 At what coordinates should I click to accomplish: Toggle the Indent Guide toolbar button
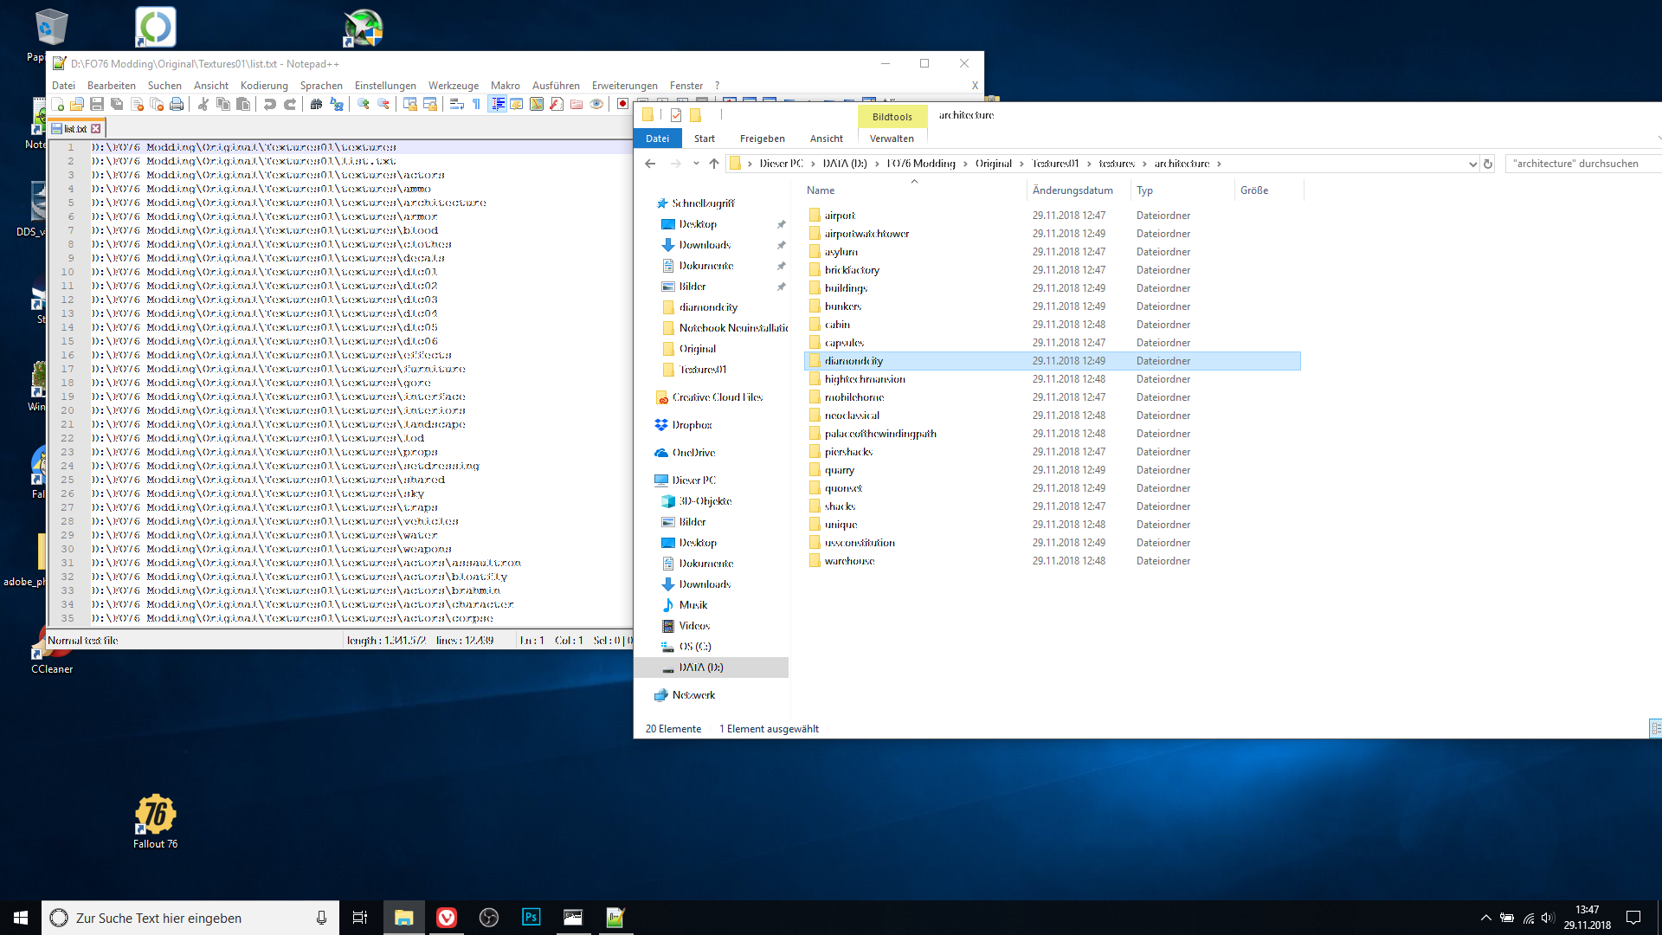(x=498, y=104)
